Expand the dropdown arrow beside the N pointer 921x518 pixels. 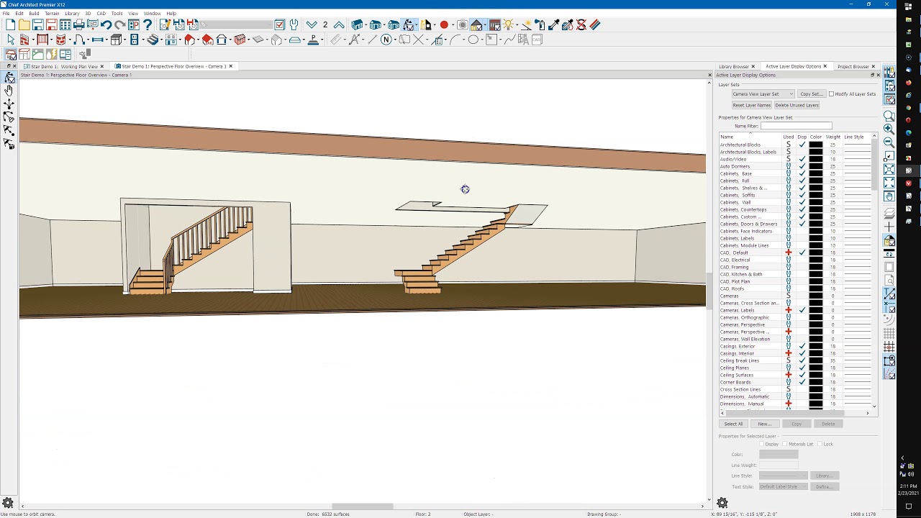pos(395,40)
